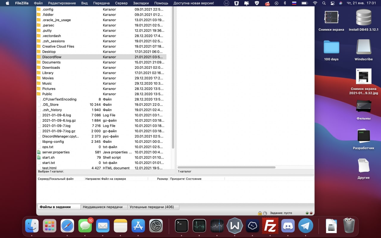This screenshot has width=381, height=238.
Task: Switch to 'Файлы в задании' tab
Action: point(59,207)
